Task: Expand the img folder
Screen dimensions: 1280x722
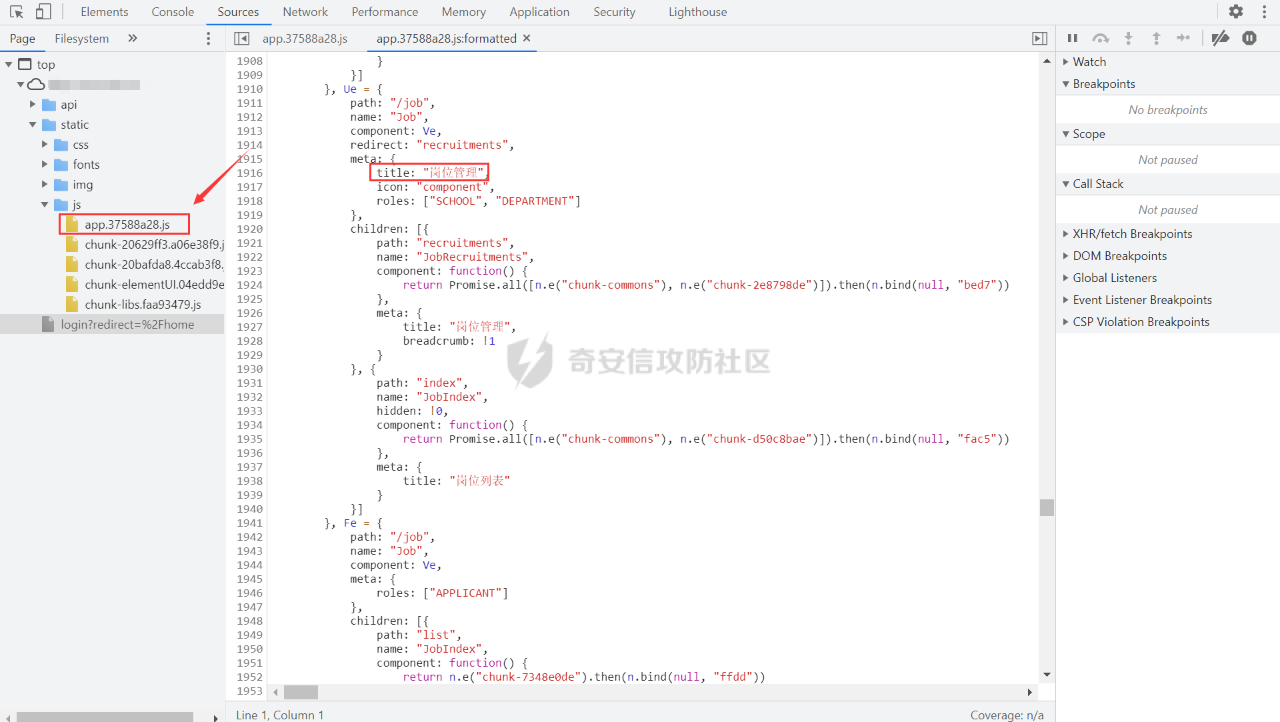Action: (x=45, y=185)
